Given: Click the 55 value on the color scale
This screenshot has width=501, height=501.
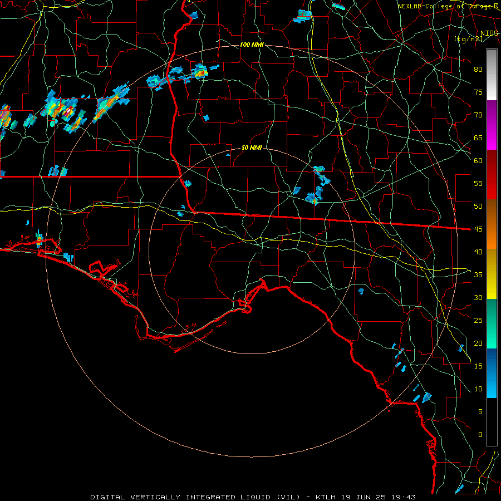Looking at the screenshot, I should click(478, 184).
